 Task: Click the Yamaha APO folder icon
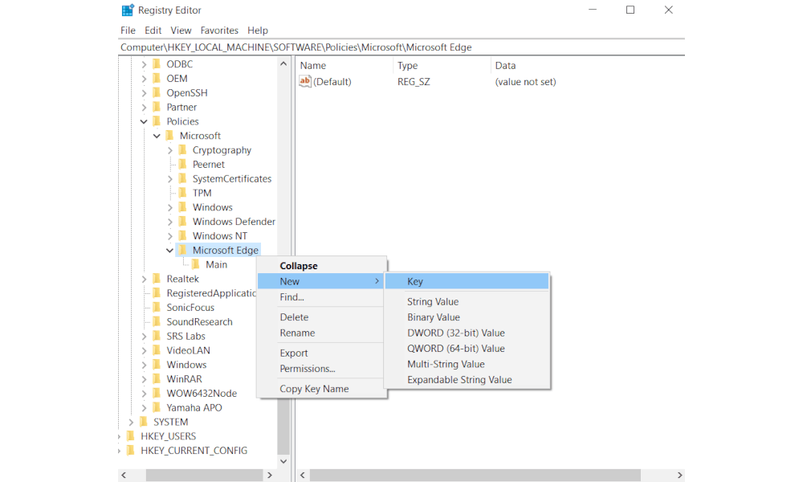click(x=157, y=408)
